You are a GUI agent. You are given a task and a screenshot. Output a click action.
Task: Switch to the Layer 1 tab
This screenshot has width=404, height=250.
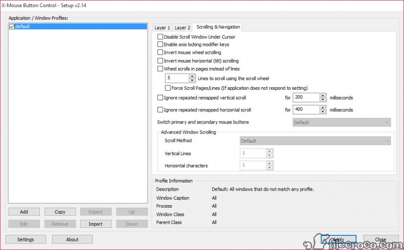click(x=162, y=28)
